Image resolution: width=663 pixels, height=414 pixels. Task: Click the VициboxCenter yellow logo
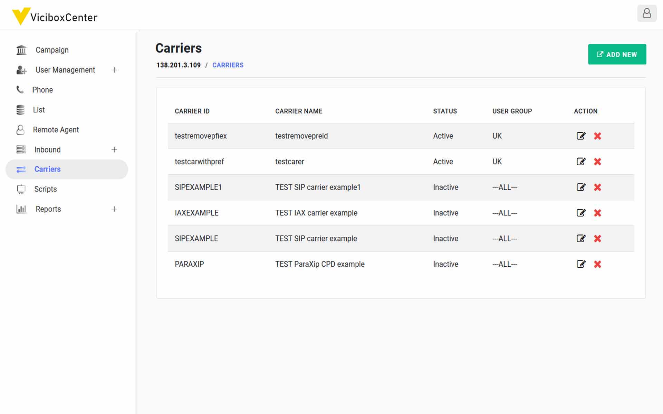point(21,16)
